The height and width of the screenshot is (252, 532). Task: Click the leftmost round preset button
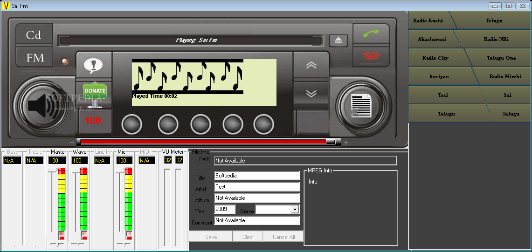131,124
